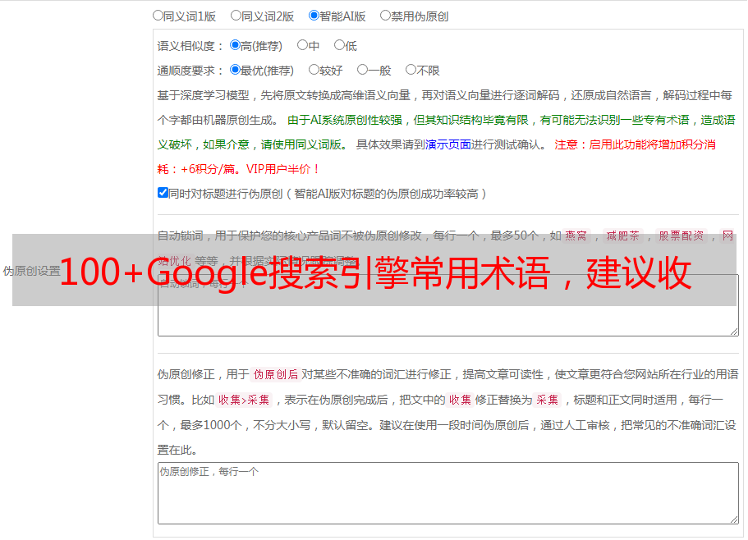748x540 pixels.
Task: Click the 股票配资 example keyword tag
Action: tap(681, 236)
